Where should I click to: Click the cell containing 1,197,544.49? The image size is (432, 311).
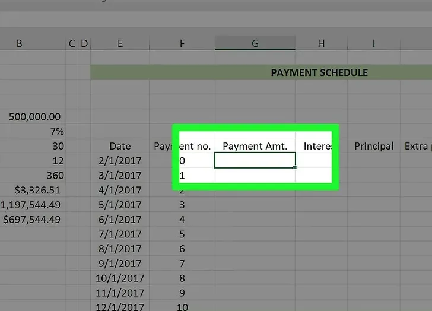[33, 205]
